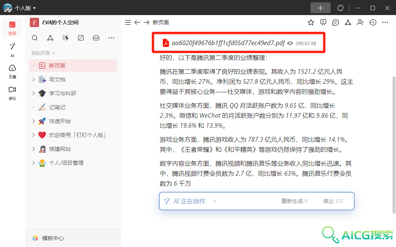Open the knowledge graph icon in space panel
396x247 pixels.
click(50, 38)
